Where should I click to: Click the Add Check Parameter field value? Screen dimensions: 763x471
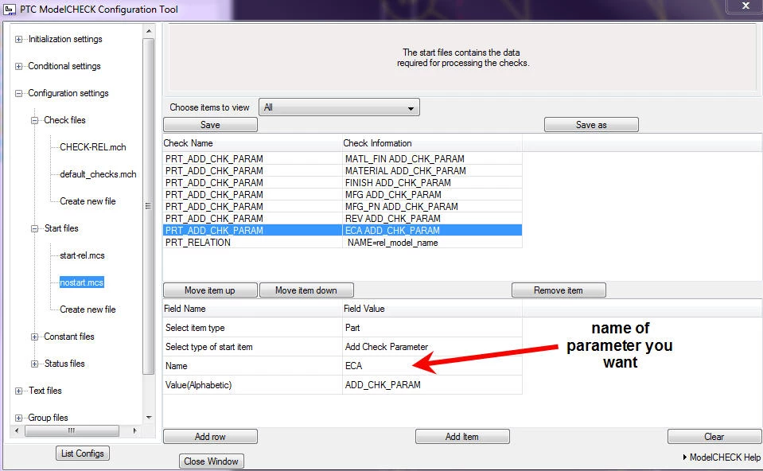(432, 346)
